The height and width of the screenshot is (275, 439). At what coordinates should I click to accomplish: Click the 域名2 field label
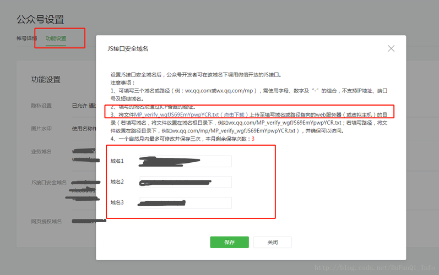pos(117,182)
